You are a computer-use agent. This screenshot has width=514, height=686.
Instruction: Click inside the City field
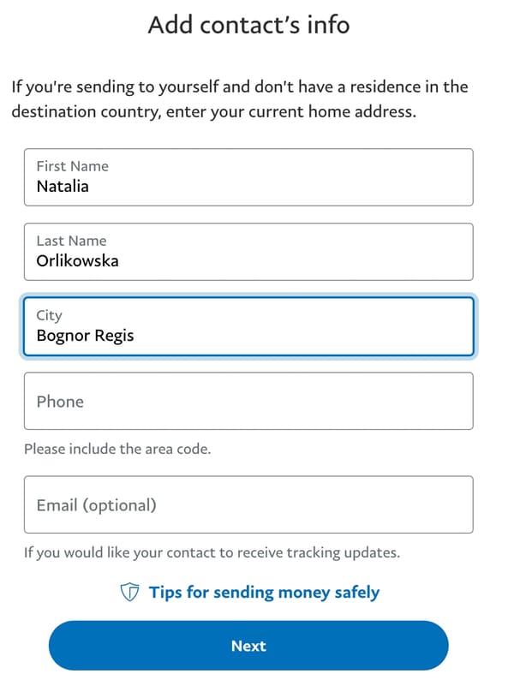[248, 327]
